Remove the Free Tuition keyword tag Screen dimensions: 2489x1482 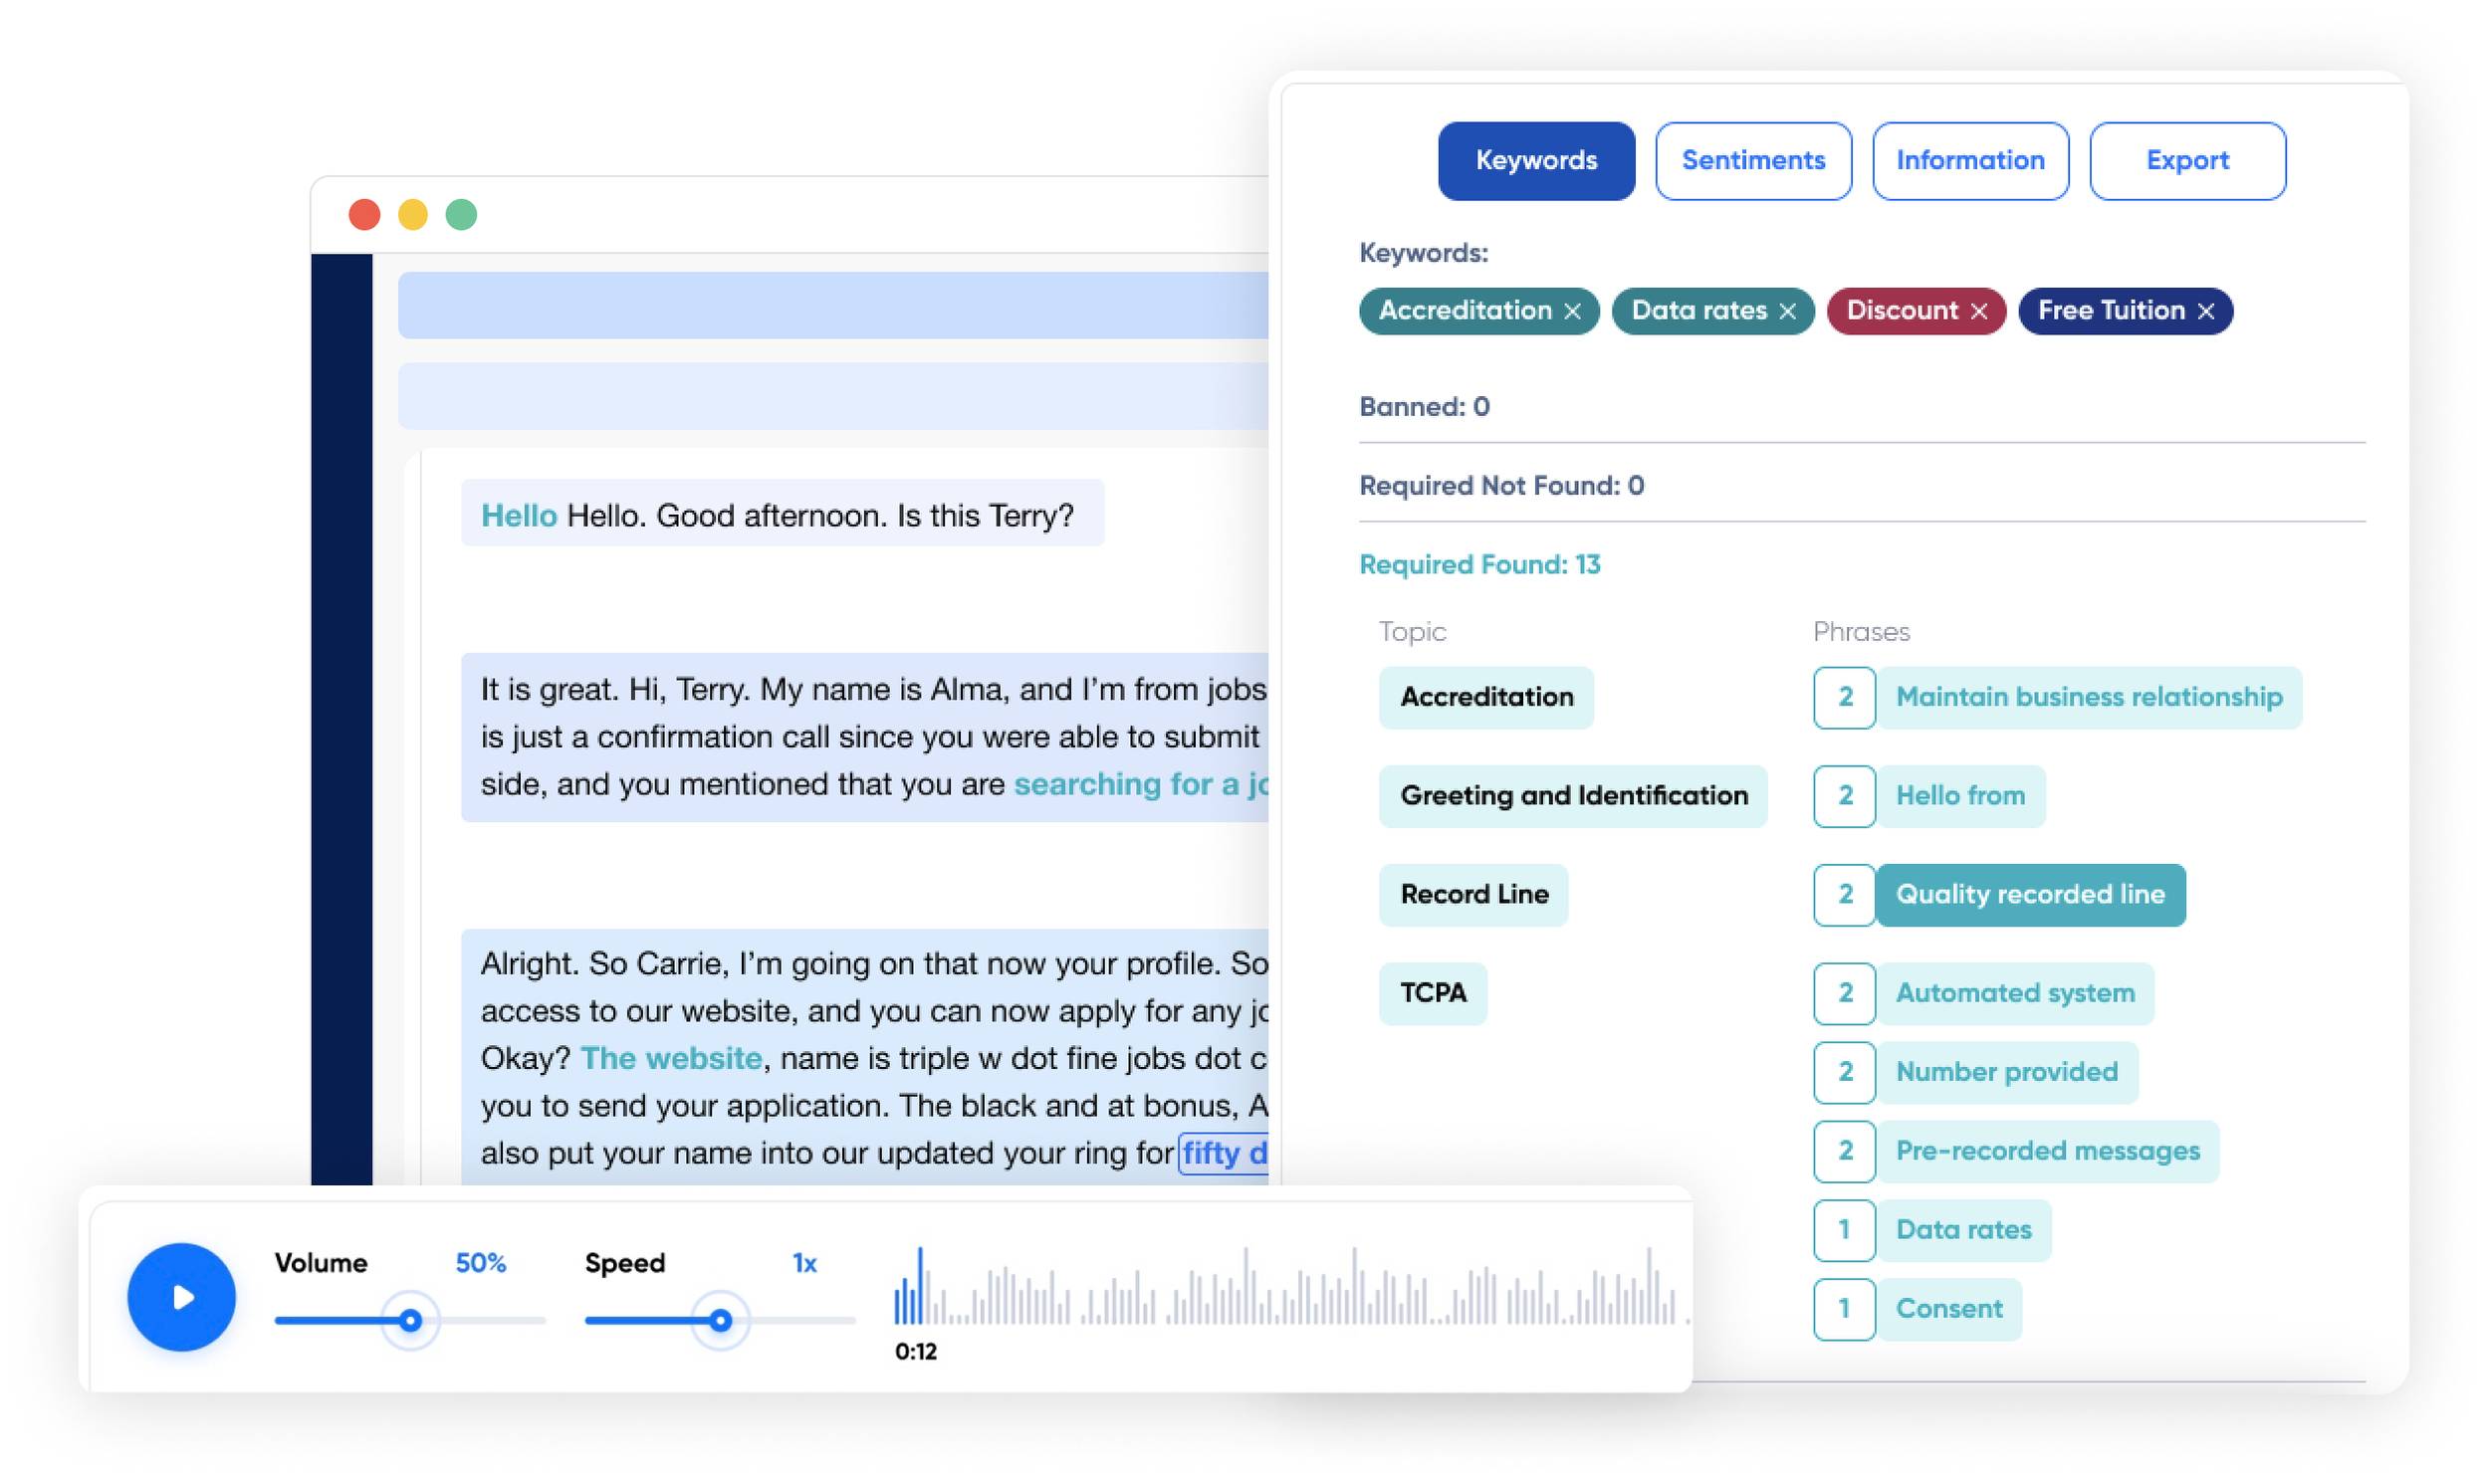click(2206, 312)
